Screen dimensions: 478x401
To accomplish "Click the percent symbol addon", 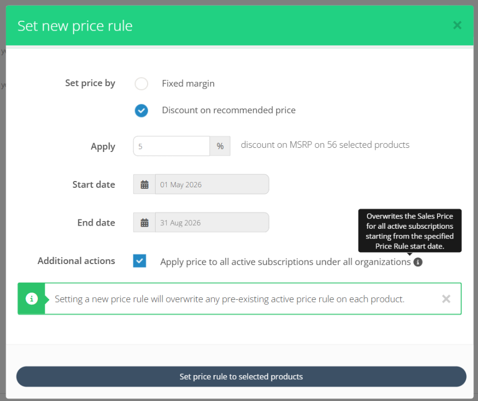I will [x=220, y=146].
